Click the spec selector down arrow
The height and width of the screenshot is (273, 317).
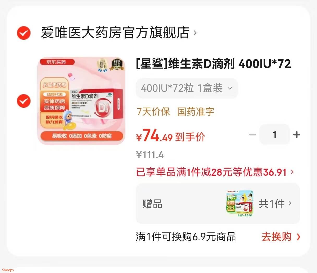(x=230, y=88)
